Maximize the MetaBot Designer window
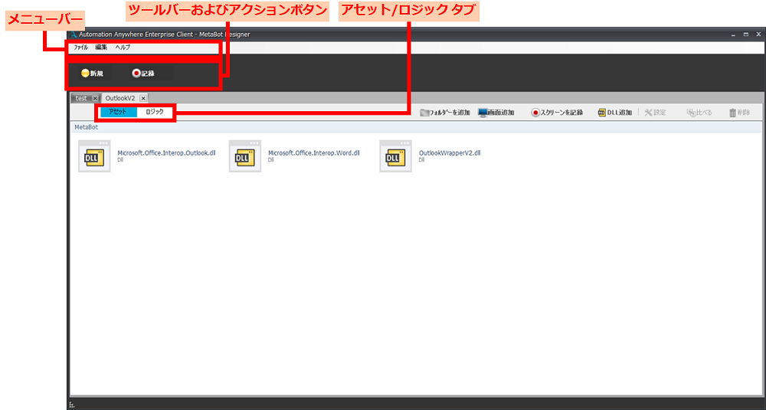The image size is (766, 410). click(746, 34)
